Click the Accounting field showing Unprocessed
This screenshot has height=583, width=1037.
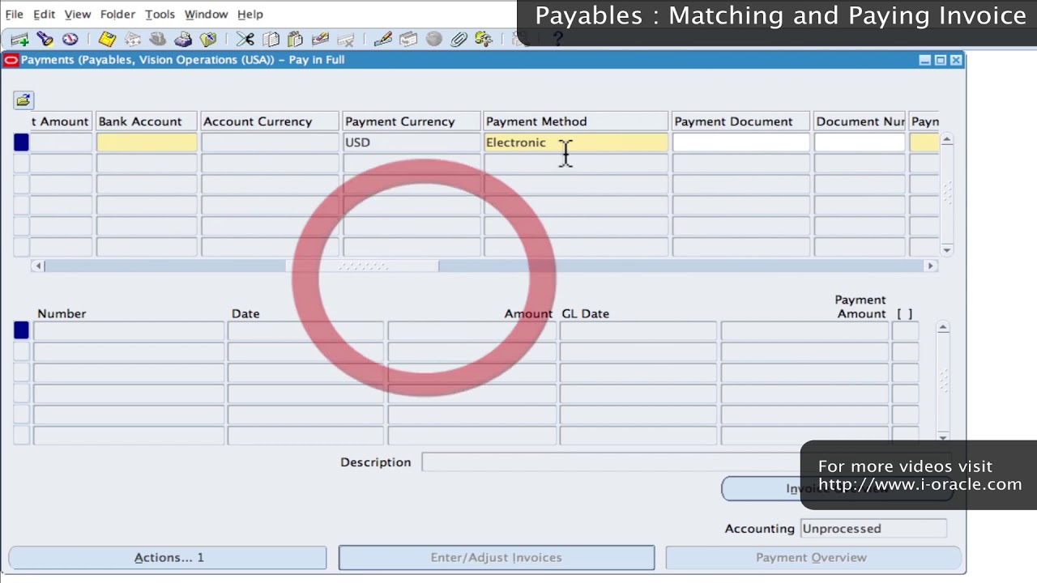tap(873, 529)
